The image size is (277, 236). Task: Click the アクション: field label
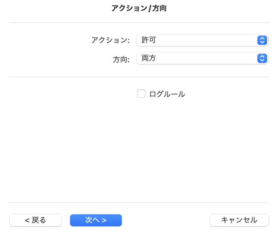pyautogui.click(x=110, y=40)
